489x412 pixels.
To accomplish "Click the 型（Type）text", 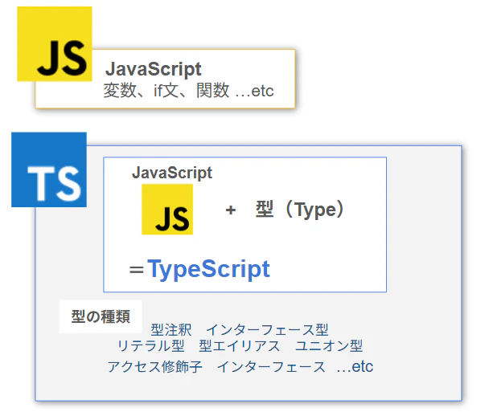I will point(300,210).
